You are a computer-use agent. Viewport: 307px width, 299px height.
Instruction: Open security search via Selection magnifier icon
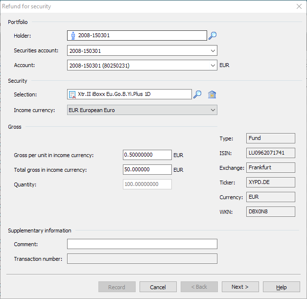click(x=197, y=94)
